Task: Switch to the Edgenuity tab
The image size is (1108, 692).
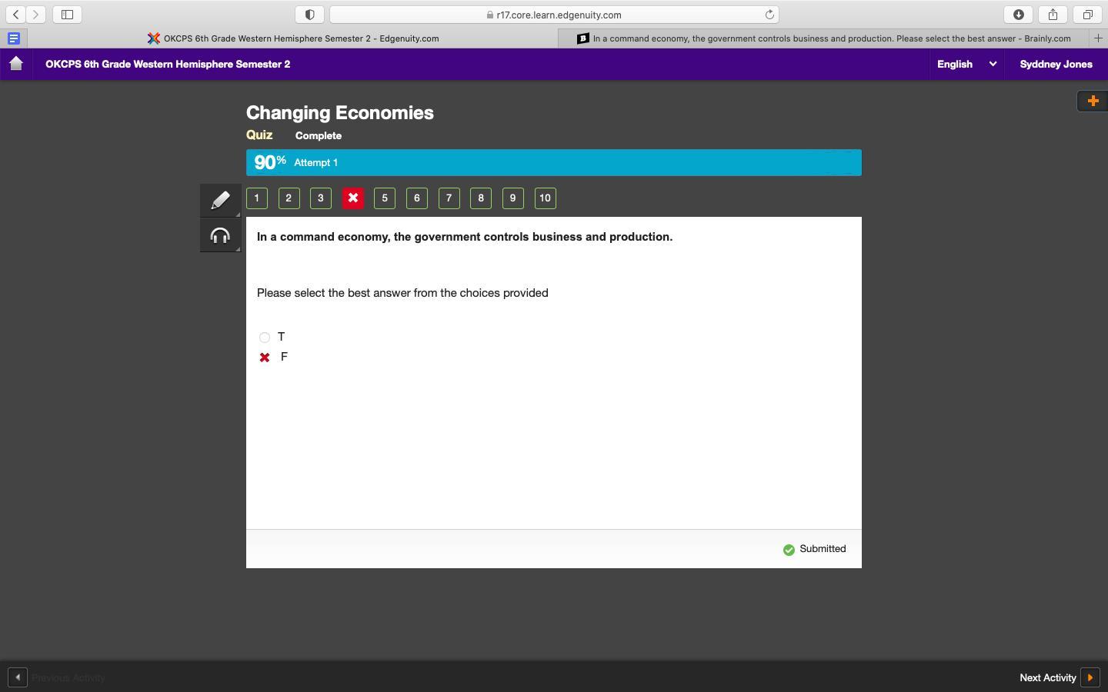Action: 293,38
